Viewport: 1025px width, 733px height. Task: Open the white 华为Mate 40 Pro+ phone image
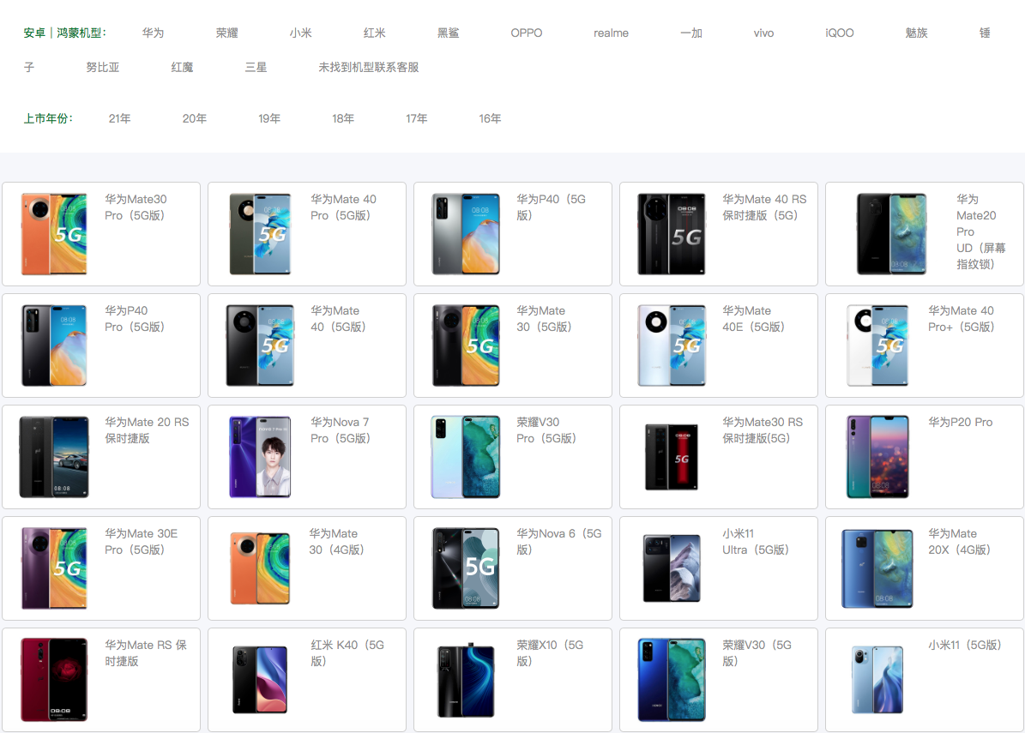[877, 345]
